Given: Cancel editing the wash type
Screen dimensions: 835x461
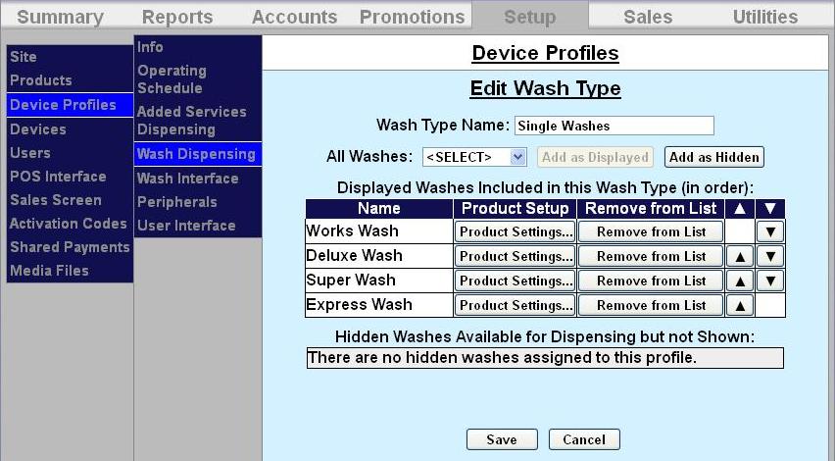Looking at the screenshot, I should (x=584, y=439).
